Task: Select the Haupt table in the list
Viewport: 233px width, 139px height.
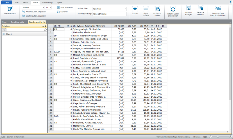Action: point(9,34)
